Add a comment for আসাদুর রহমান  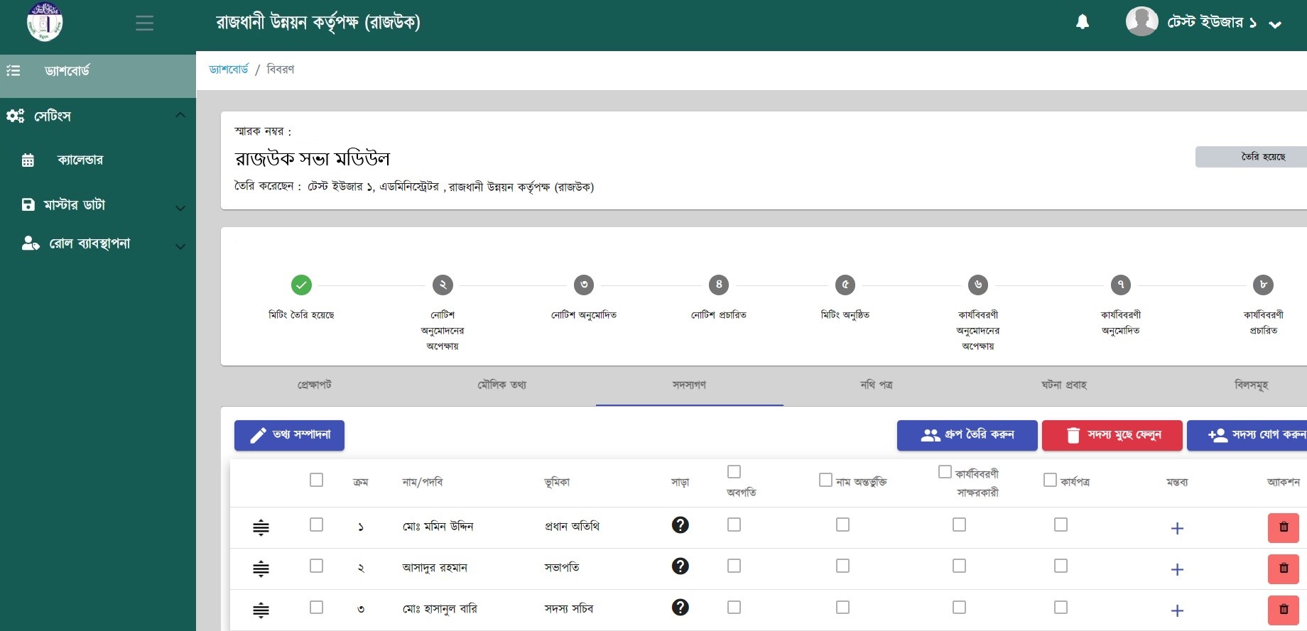(x=1177, y=569)
